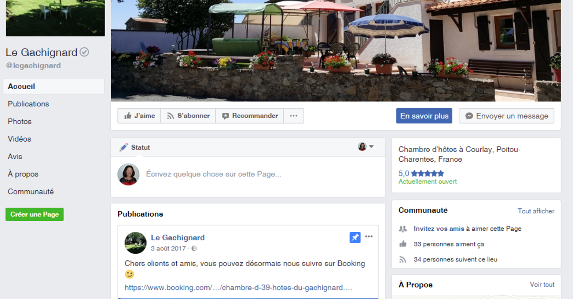Click the verified badge next to Le Gachignard
Image resolution: width=573 pixels, height=299 pixels.
coord(84,52)
